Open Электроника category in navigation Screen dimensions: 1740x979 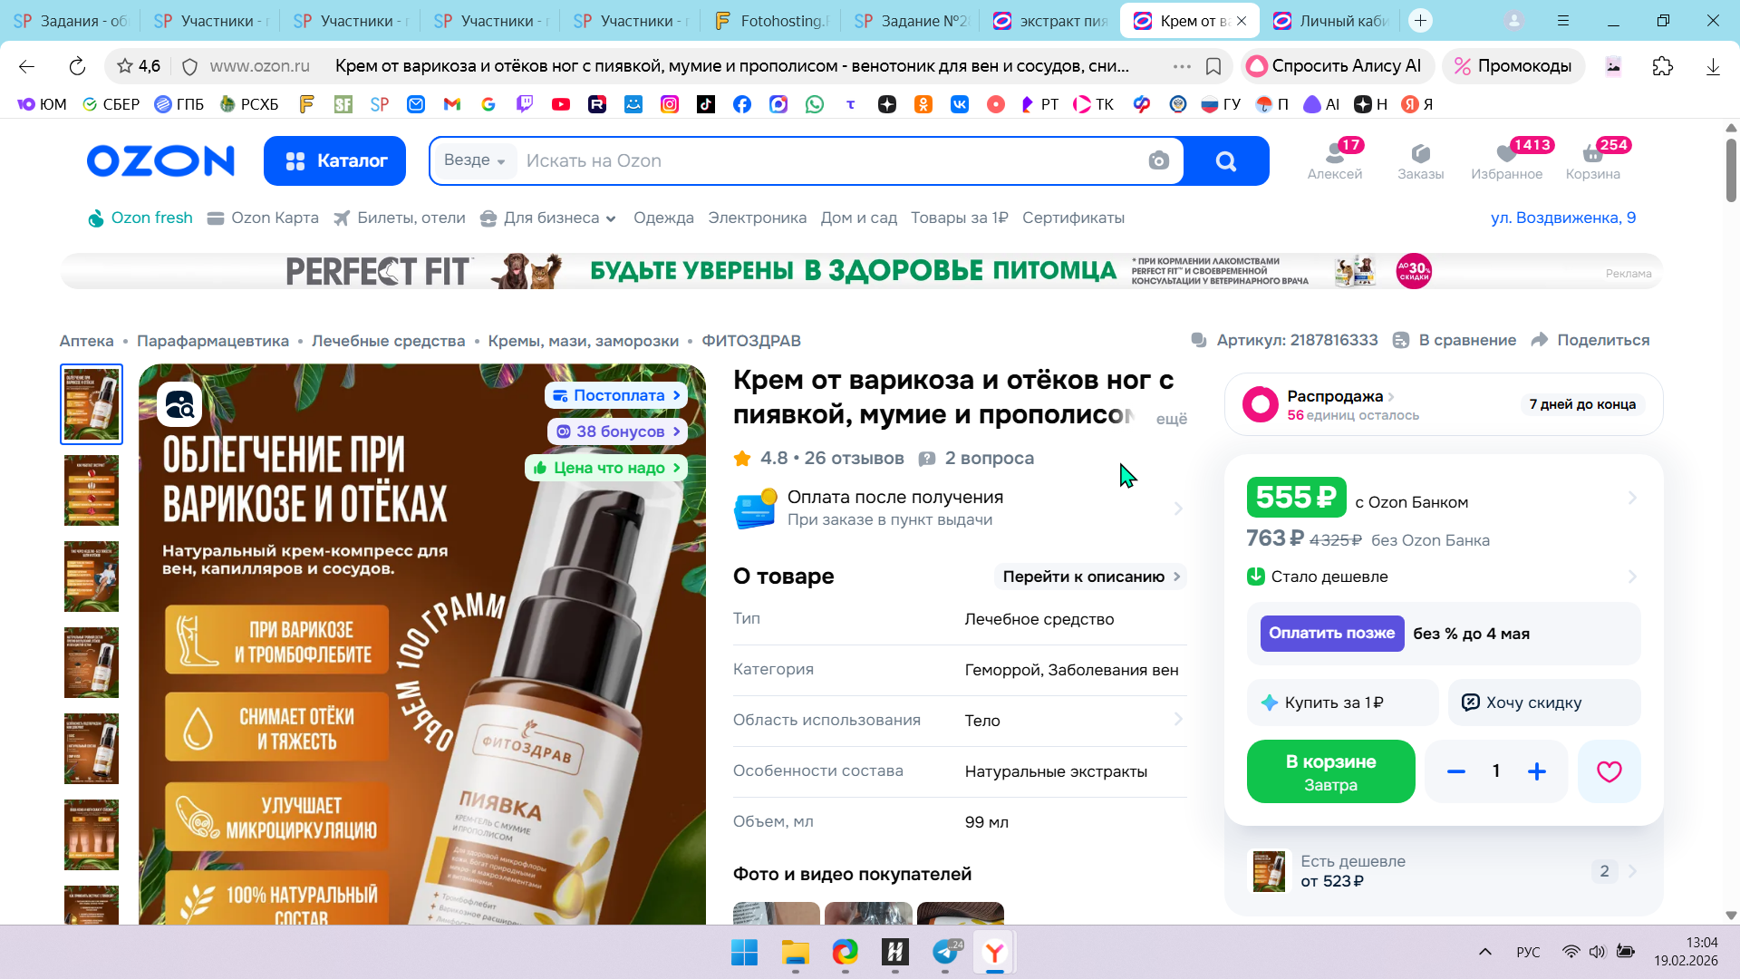pos(757,218)
